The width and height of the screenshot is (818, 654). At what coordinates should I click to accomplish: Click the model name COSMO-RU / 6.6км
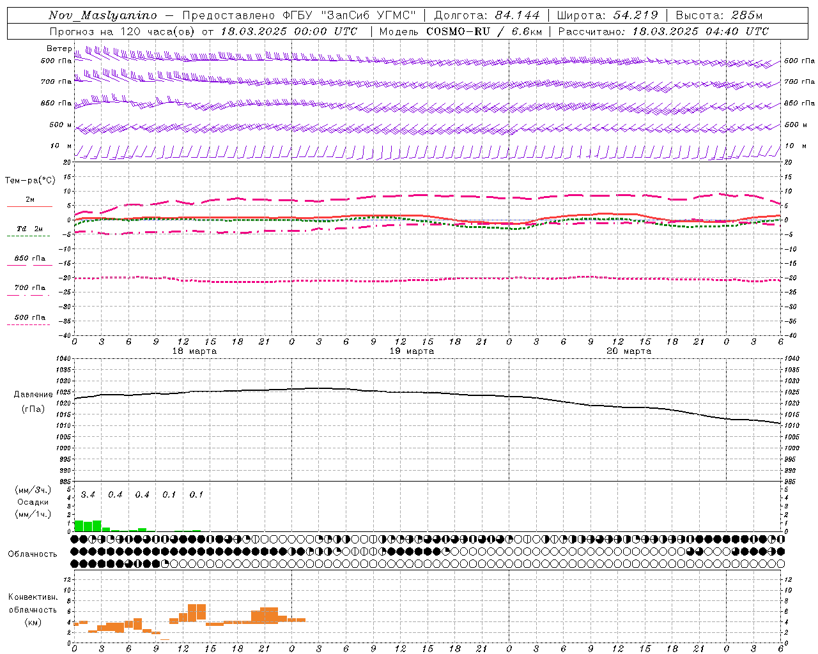tap(484, 31)
